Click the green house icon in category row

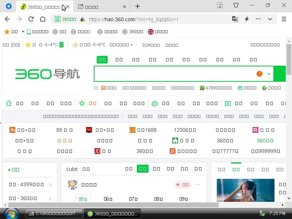click(9, 103)
